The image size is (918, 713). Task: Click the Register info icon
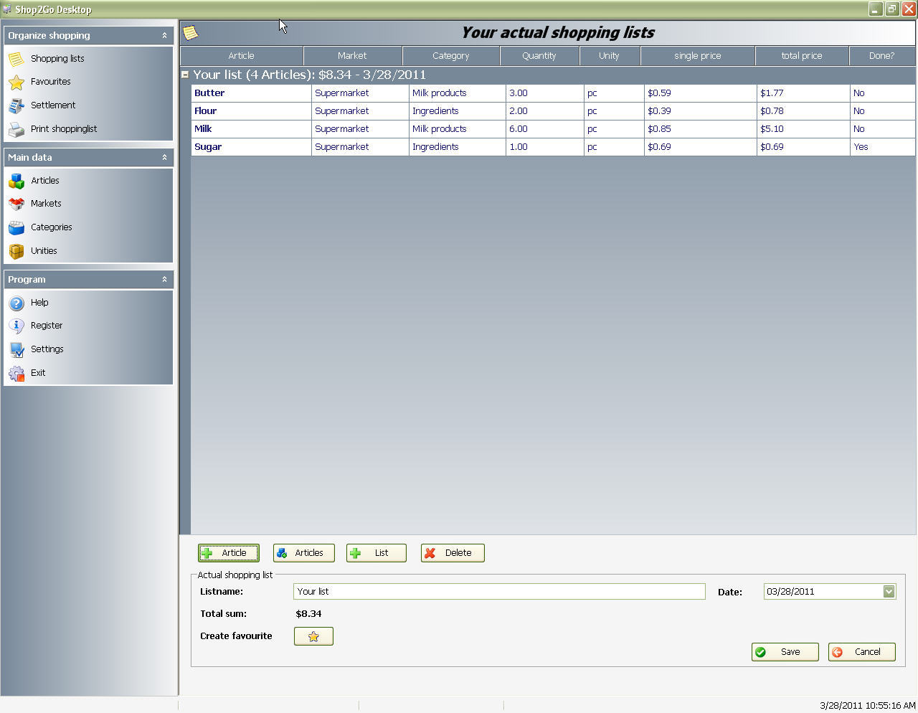click(x=16, y=326)
